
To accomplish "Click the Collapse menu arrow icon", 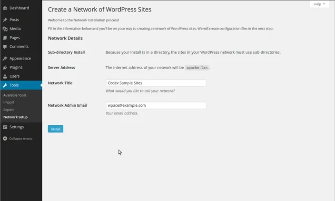I will point(5,139).
